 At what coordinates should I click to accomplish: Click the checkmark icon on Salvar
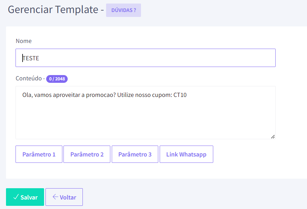[16, 197]
